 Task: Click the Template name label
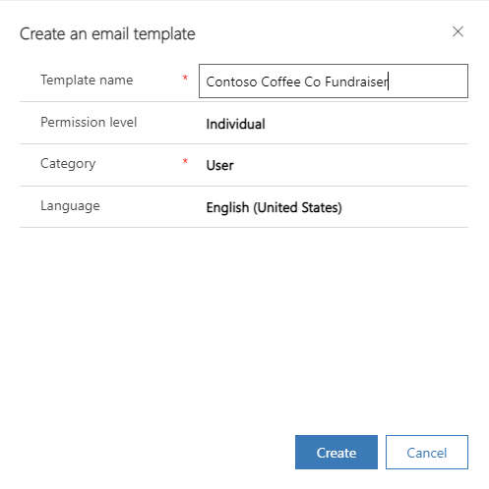click(x=87, y=81)
